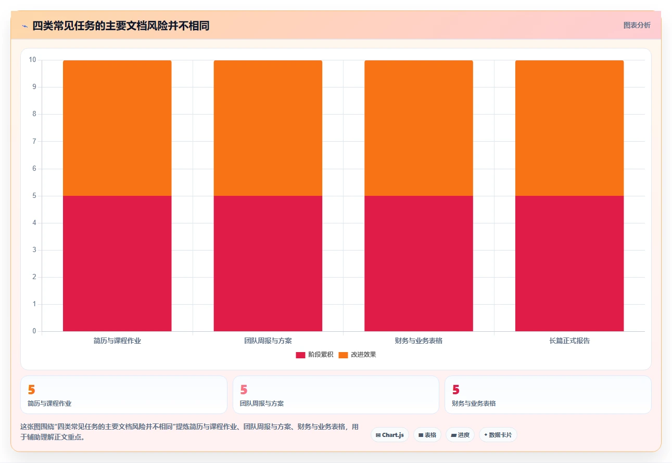Click the 图表分析 label in the header
Screen dimensions: 672x463
[637, 25]
